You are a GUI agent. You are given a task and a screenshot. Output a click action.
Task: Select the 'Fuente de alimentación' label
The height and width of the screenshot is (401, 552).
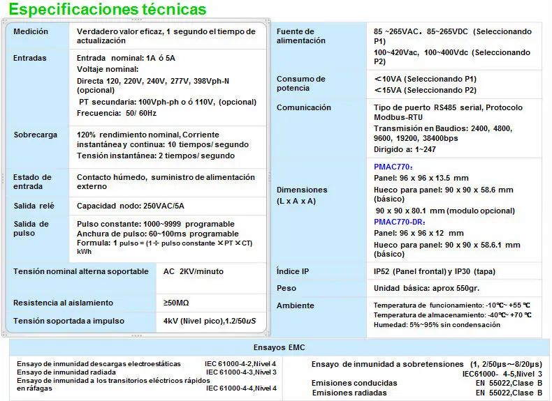click(300, 36)
